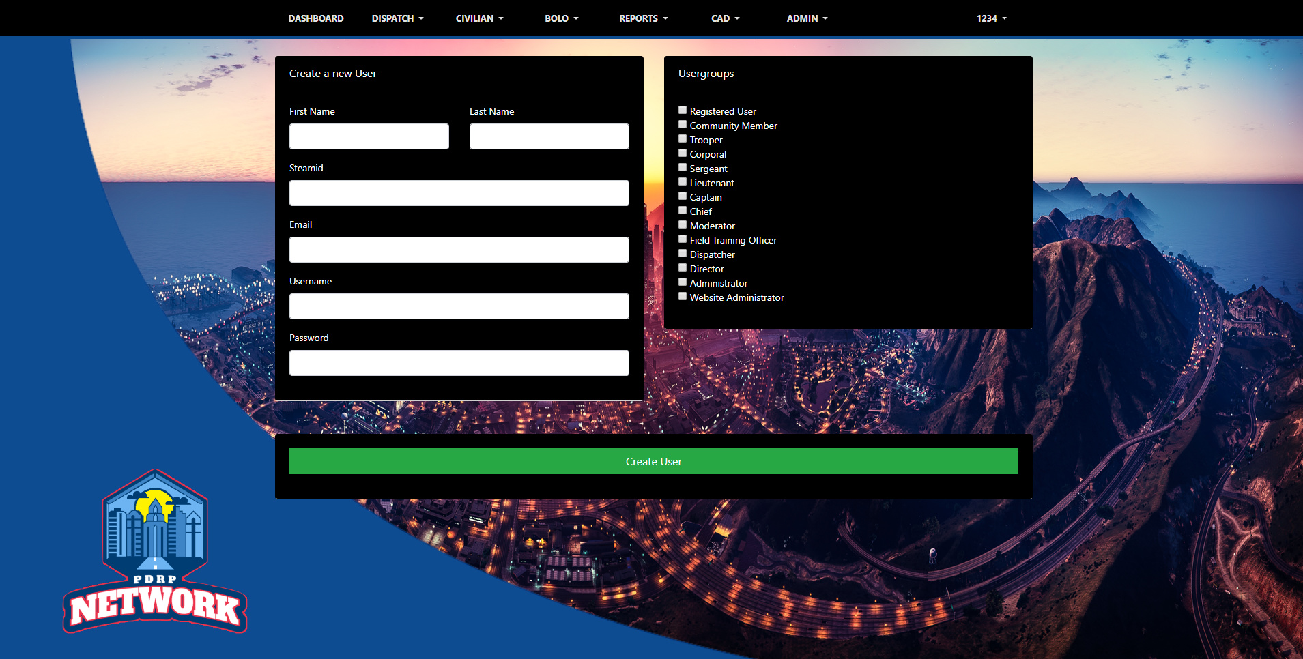1303x659 pixels.
Task: Enable the Registered User checkbox
Action: click(x=682, y=110)
